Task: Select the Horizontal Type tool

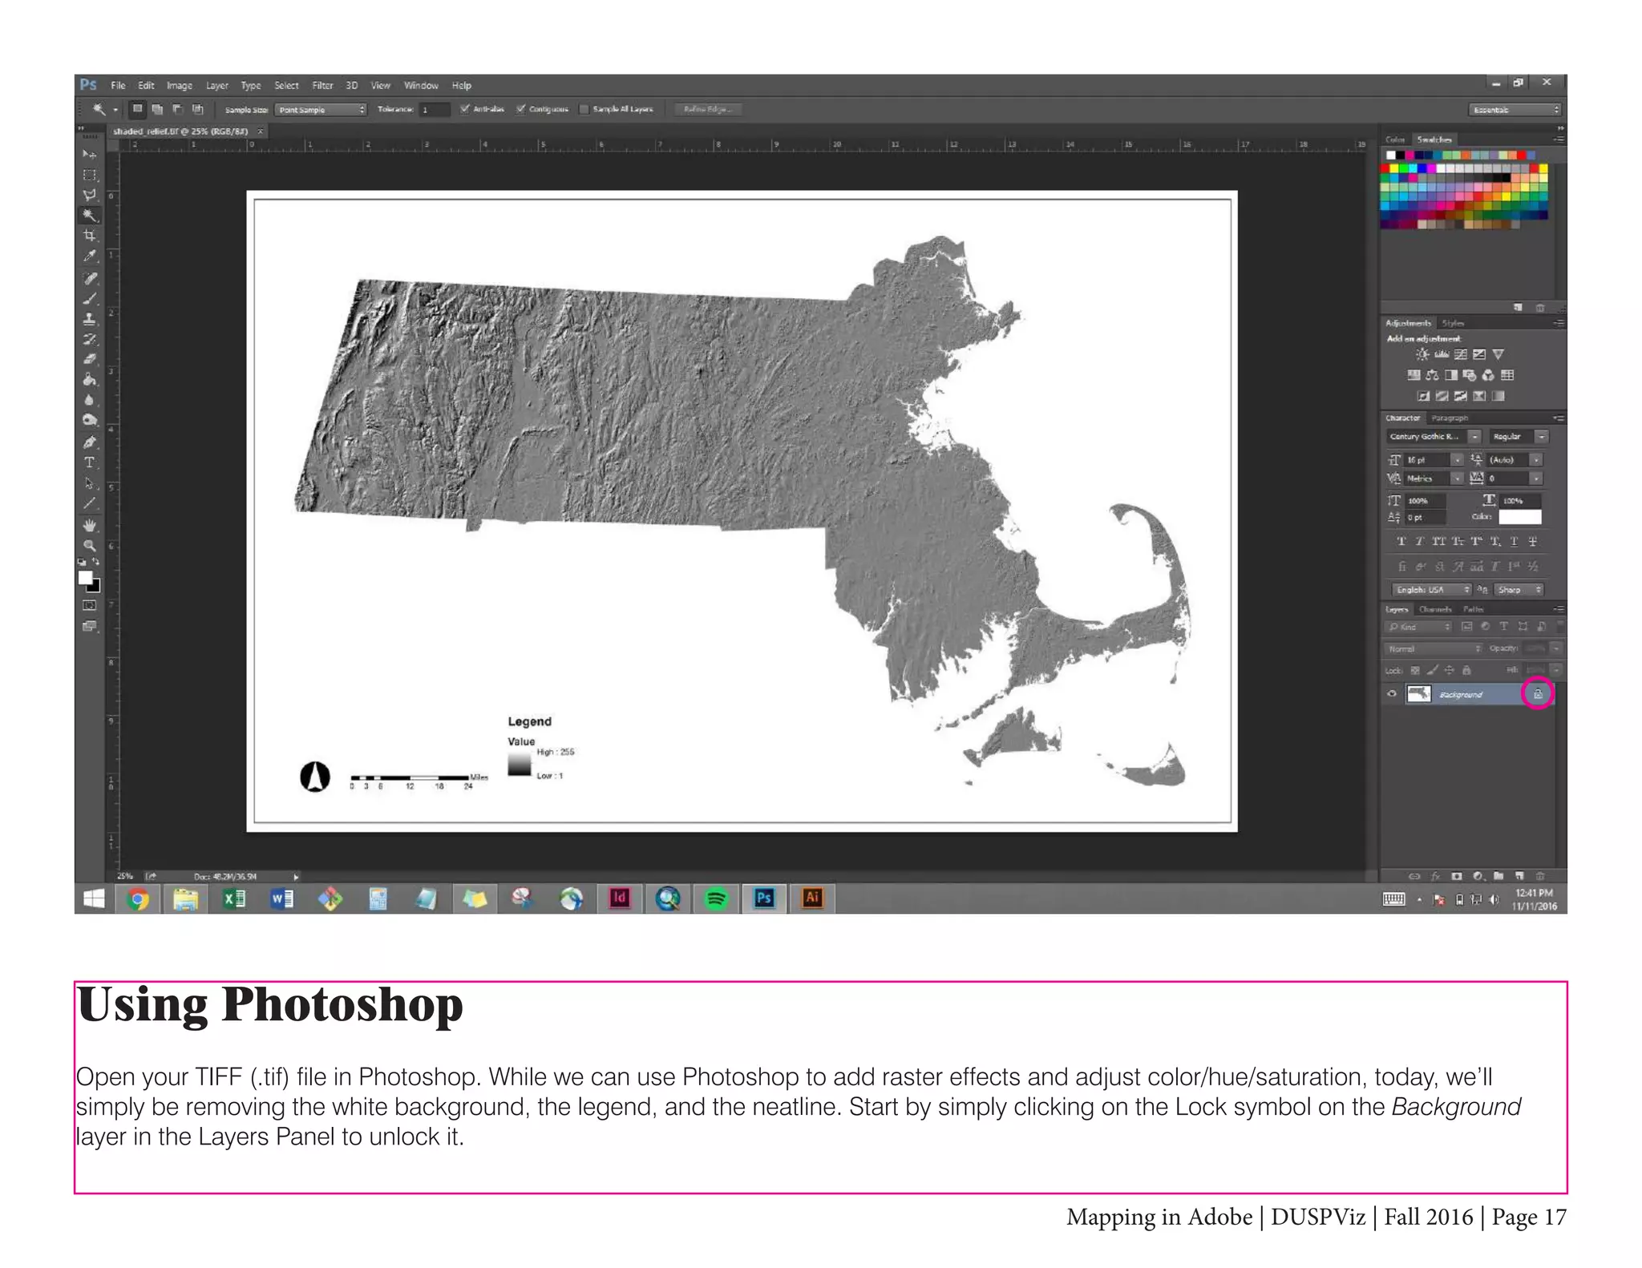Action: point(90,462)
